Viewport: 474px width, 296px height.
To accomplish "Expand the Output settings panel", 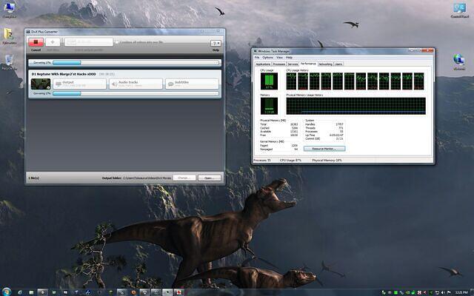I will click(x=79, y=84).
